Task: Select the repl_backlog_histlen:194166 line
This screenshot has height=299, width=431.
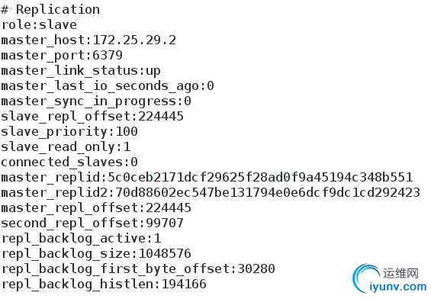Action: (104, 285)
